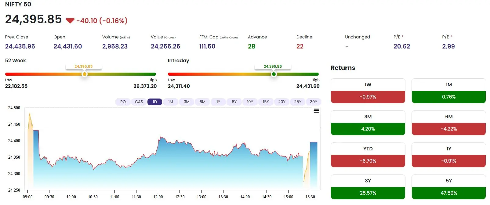Viewport: 490px width, 205px height.
Task: Switch chart to 25Y range
Action: pyautogui.click(x=298, y=102)
